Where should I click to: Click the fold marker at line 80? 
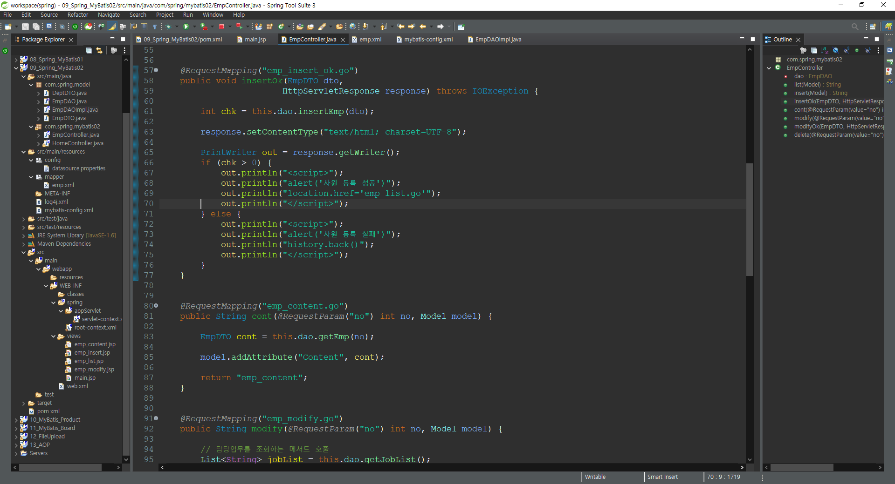(x=156, y=306)
